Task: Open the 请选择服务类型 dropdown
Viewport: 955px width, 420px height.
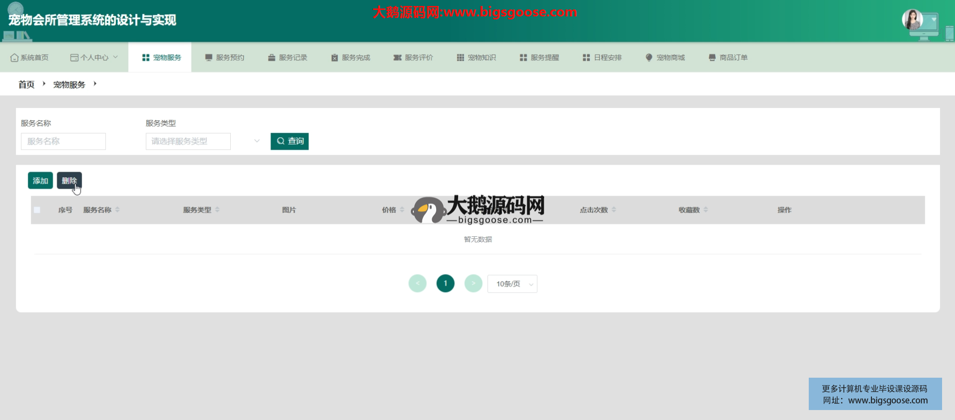Action: pos(202,141)
